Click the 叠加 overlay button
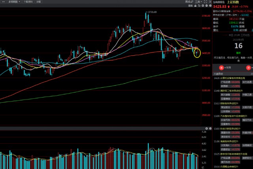 pos(190,6)
